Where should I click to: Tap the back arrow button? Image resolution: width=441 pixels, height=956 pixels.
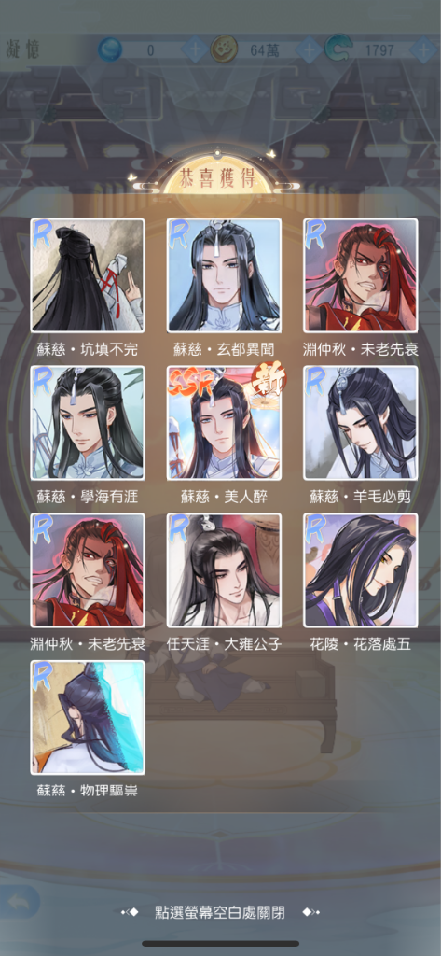(x=20, y=901)
